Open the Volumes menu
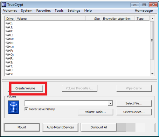 click(x=10, y=10)
